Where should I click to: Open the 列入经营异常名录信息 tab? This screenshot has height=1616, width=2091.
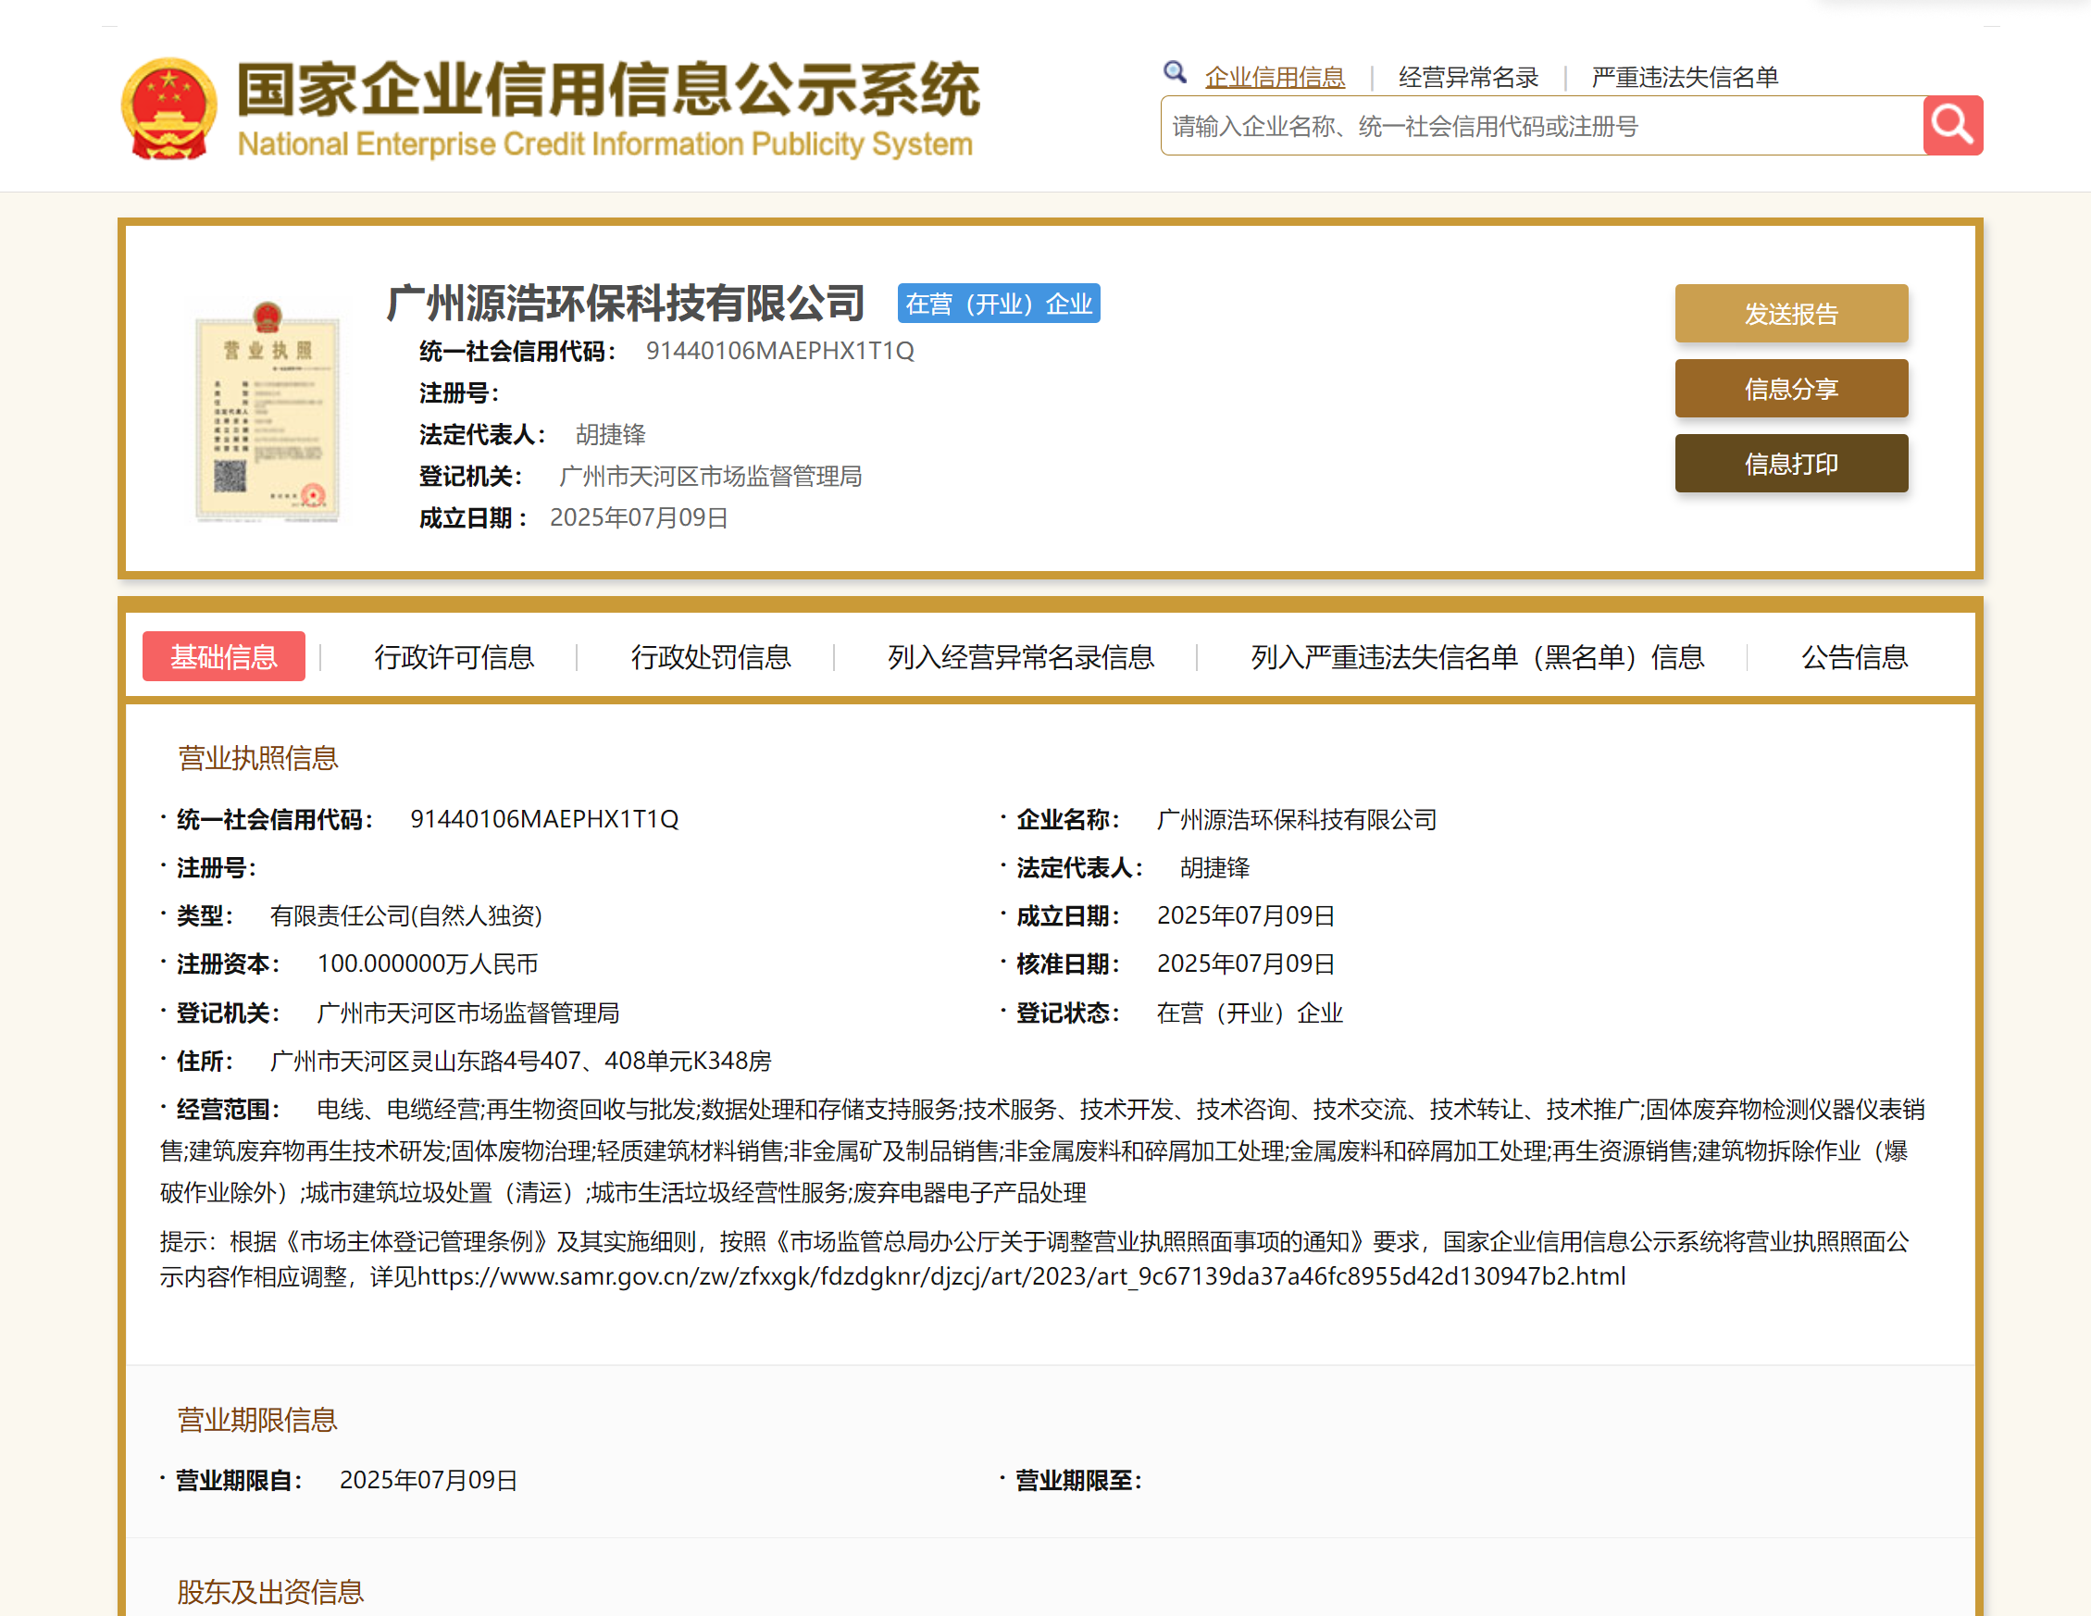click(x=1021, y=657)
